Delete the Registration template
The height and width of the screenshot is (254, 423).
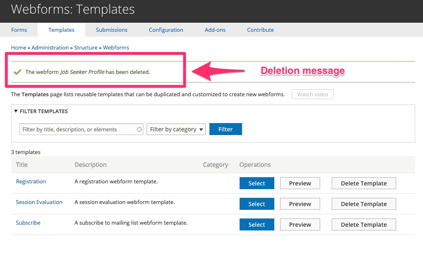click(x=364, y=183)
